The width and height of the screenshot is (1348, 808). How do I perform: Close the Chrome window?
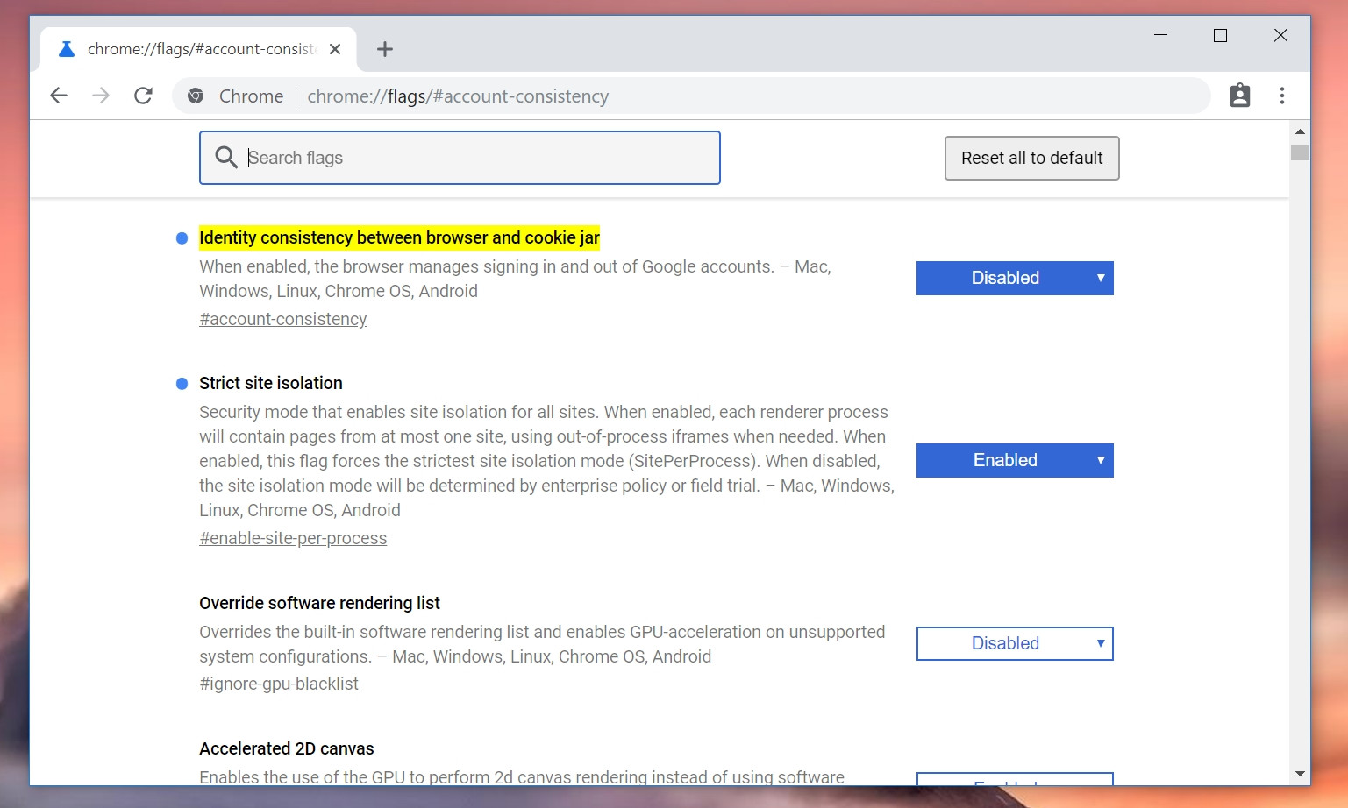1280,35
